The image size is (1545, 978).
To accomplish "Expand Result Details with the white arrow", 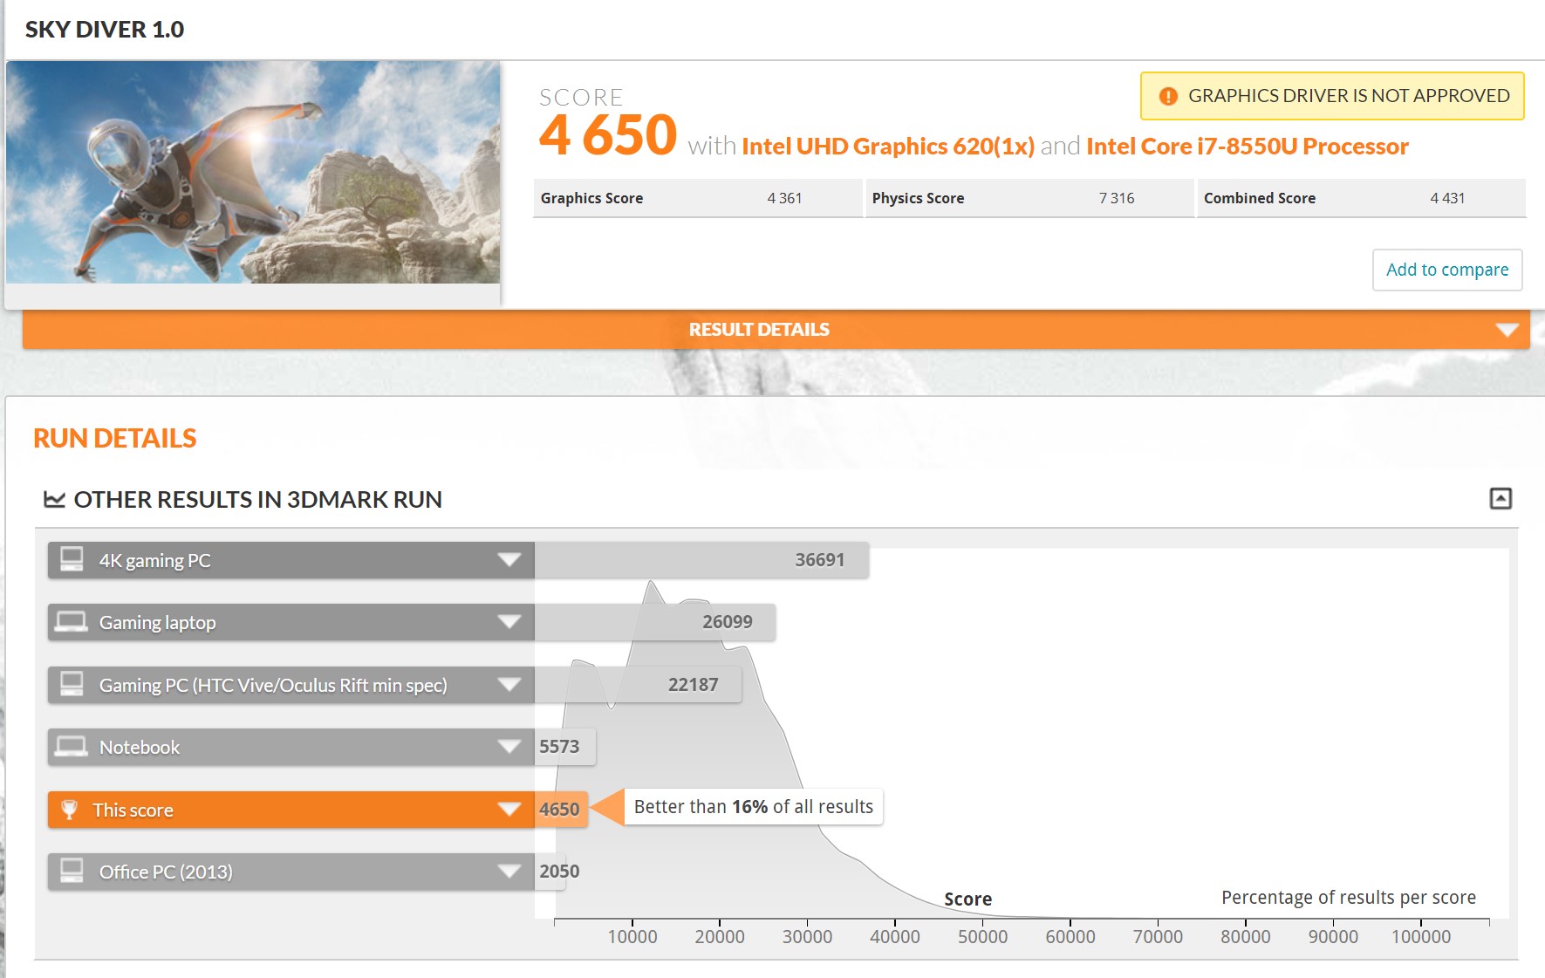I will tap(1507, 330).
